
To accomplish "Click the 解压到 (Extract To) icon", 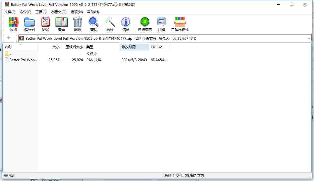I will pos(30,24).
